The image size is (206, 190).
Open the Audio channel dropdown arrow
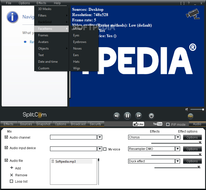coord(100,137)
